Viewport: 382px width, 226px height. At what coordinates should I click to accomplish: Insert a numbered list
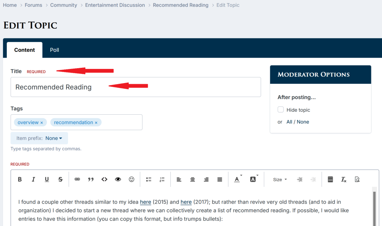(162, 180)
